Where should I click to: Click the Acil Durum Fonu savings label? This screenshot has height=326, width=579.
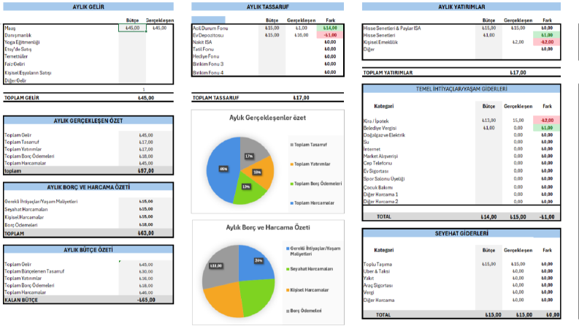click(x=210, y=28)
